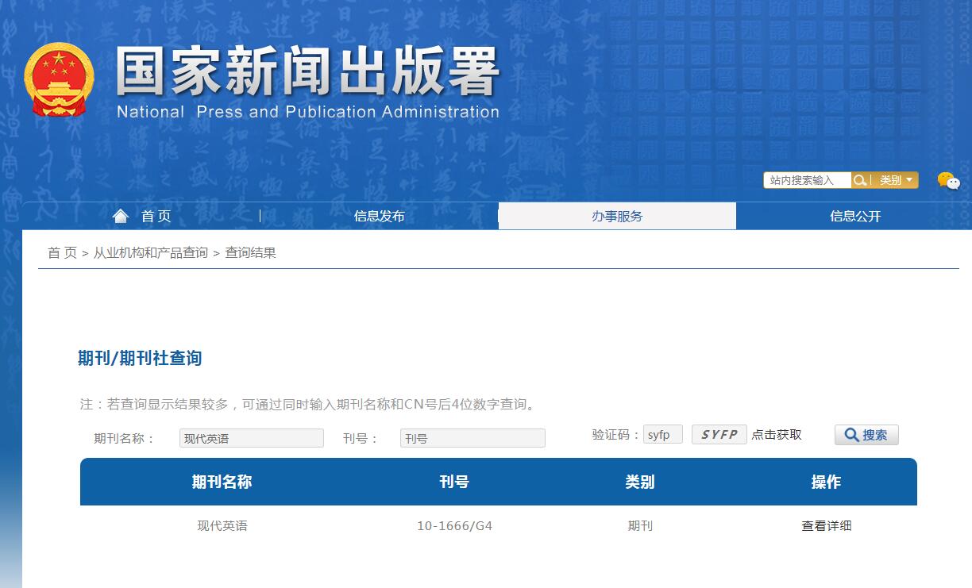972x588 pixels.
Task: Click the SYFP captcha image
Action: click(x=719, y=434)
